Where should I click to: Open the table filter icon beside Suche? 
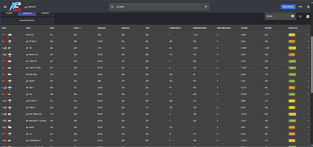300,17
